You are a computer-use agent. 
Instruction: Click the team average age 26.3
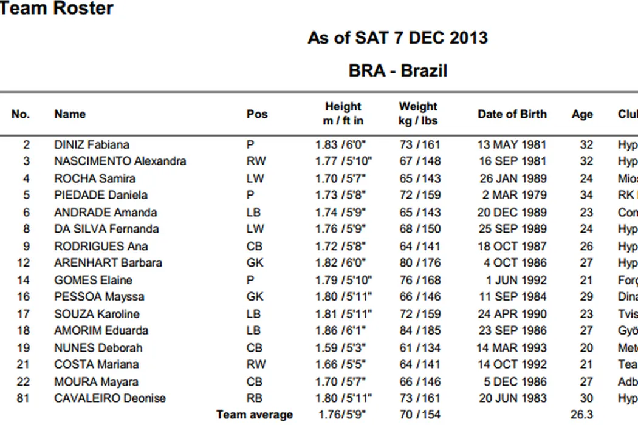pyautogui.click(x=582, y=415)
